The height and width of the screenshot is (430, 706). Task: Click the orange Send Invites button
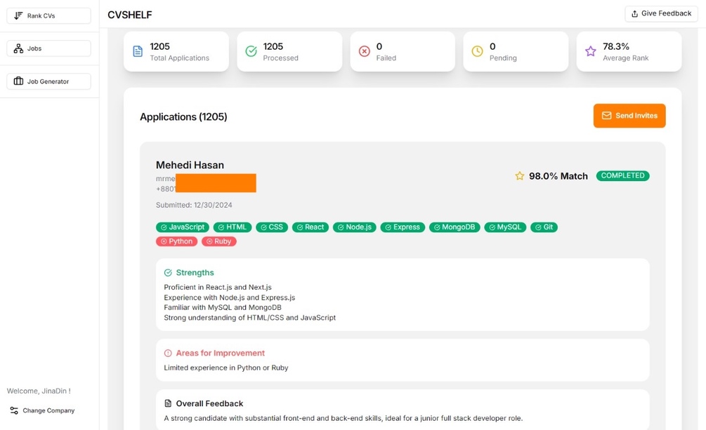tap(629, 116)
